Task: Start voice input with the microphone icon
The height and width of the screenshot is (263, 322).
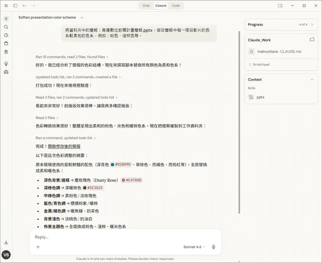Action: pos(214,247)
